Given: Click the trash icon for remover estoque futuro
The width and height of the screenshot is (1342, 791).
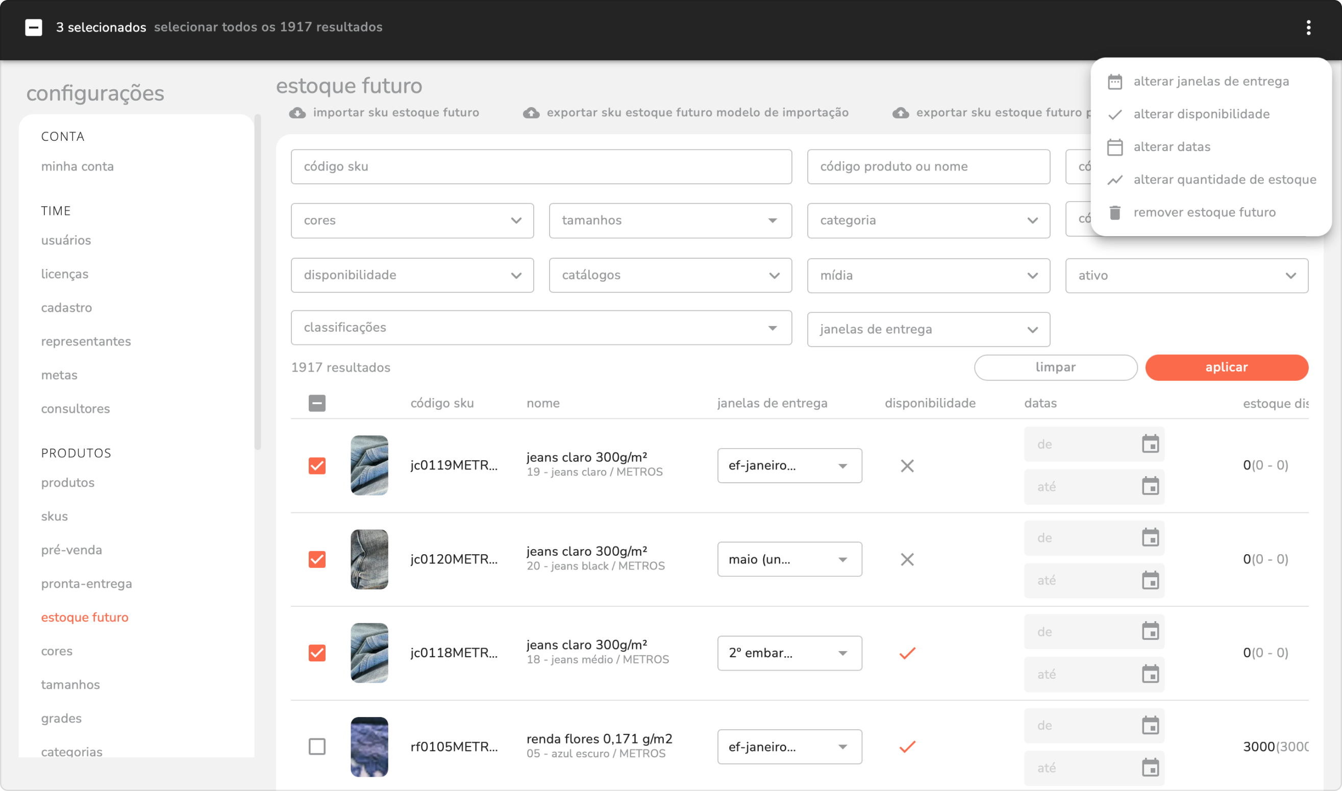Looking at the screenshot, I should (x=1114, y=213).
